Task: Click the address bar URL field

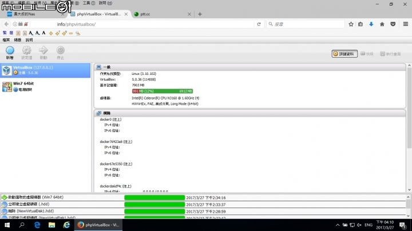Action: [x=142, y=24]
